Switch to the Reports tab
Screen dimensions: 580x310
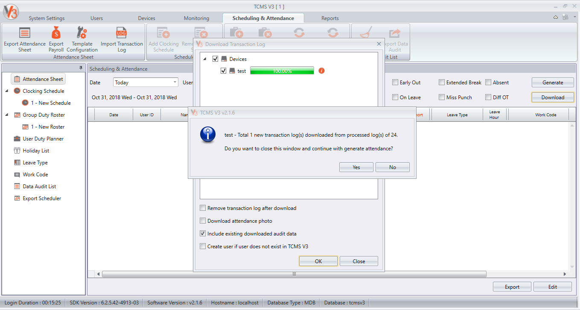click(x=330, y=18)
